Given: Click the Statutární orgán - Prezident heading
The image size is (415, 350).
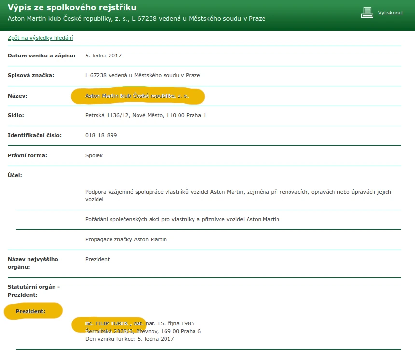Looking at the screenshot, I should point(34,291).
